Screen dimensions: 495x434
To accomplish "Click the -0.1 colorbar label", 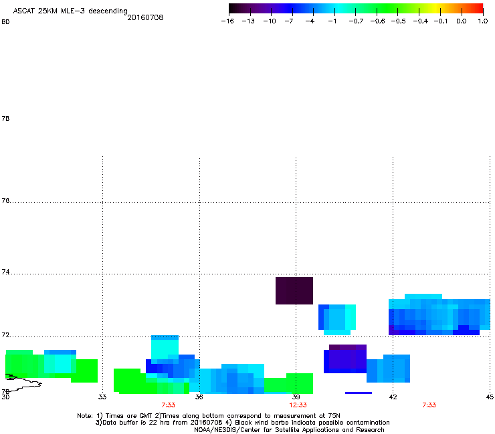I will (x=441, y=21).
